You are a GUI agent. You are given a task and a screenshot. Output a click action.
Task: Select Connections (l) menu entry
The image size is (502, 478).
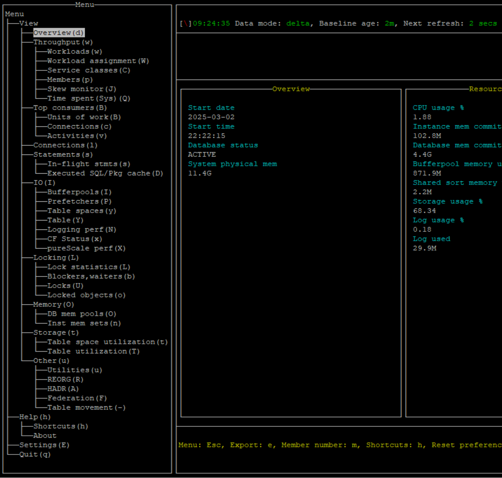[66, 145]
